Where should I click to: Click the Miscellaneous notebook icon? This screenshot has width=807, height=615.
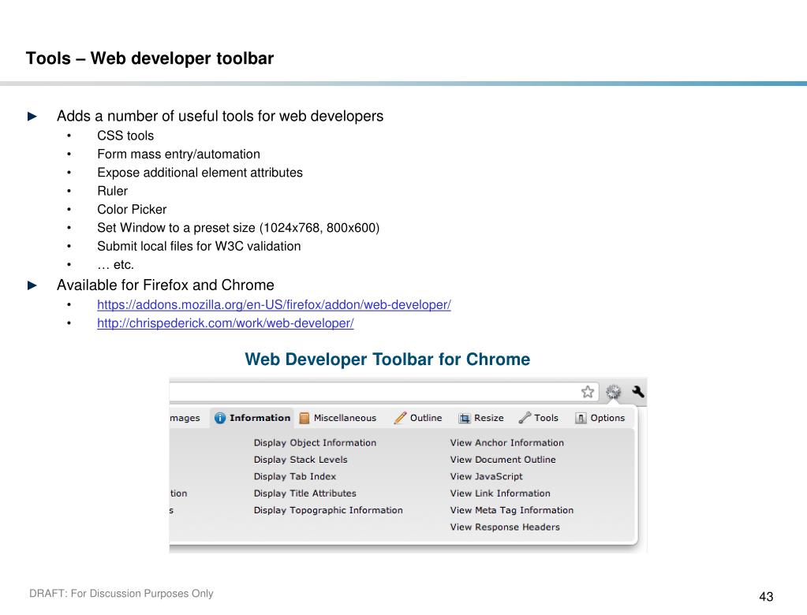click(x=304, y=418)
